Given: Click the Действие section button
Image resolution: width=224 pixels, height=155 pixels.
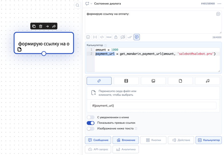Looking at the screenshot, I should pyautogui.click(x=181, y=140).
